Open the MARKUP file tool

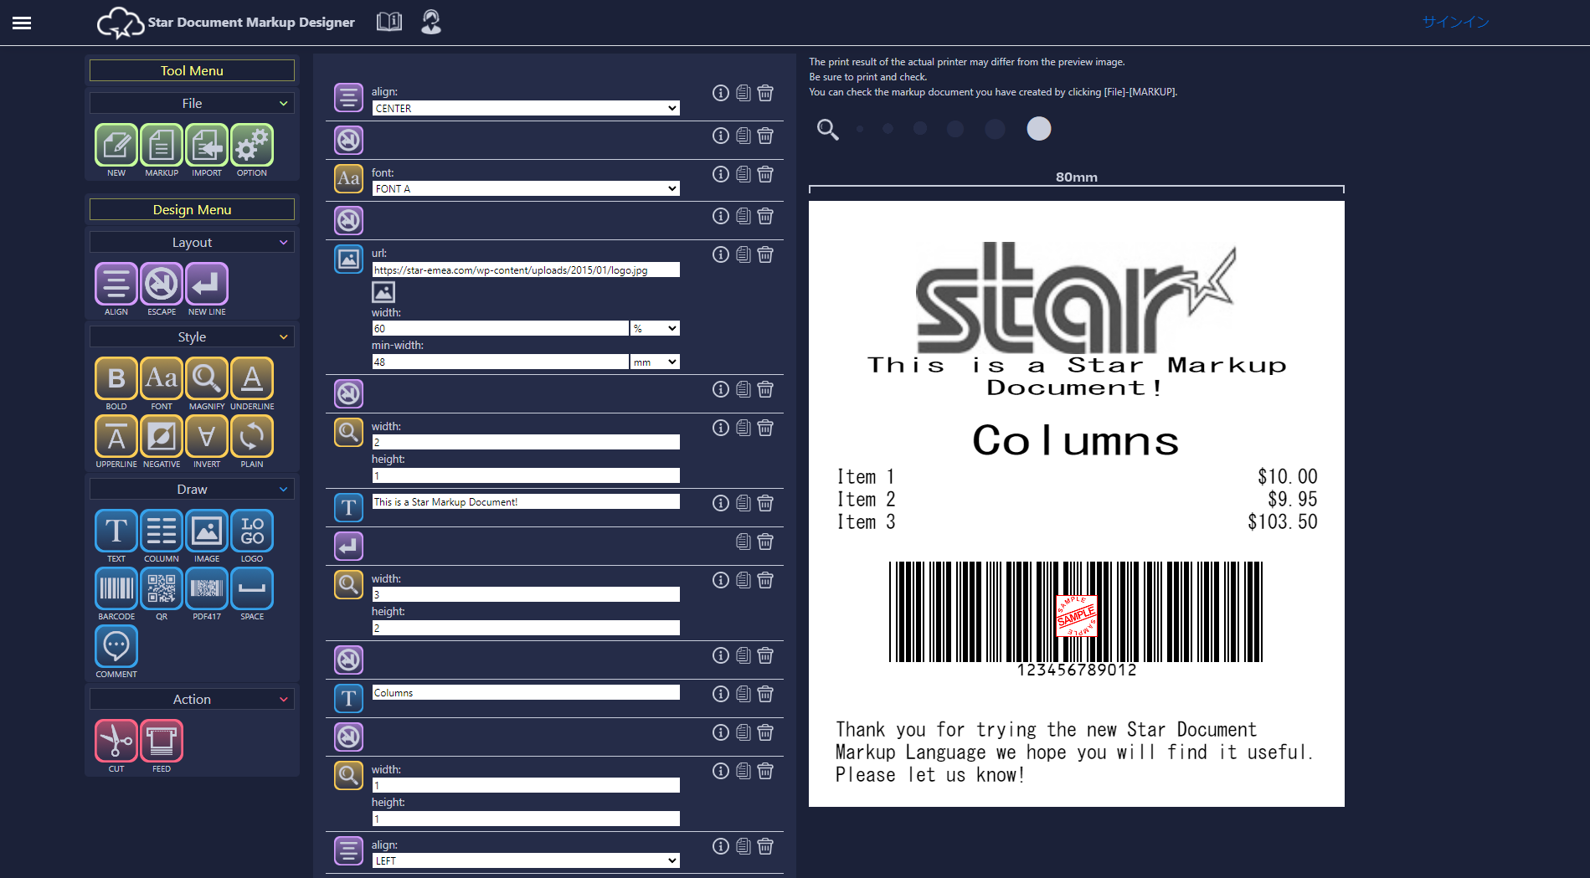tap(162, 146)
